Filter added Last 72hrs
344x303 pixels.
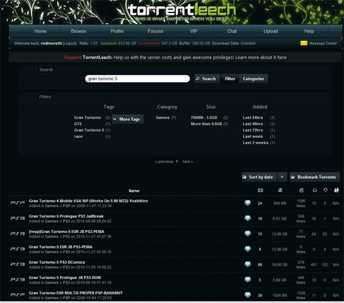click(253, 130)
